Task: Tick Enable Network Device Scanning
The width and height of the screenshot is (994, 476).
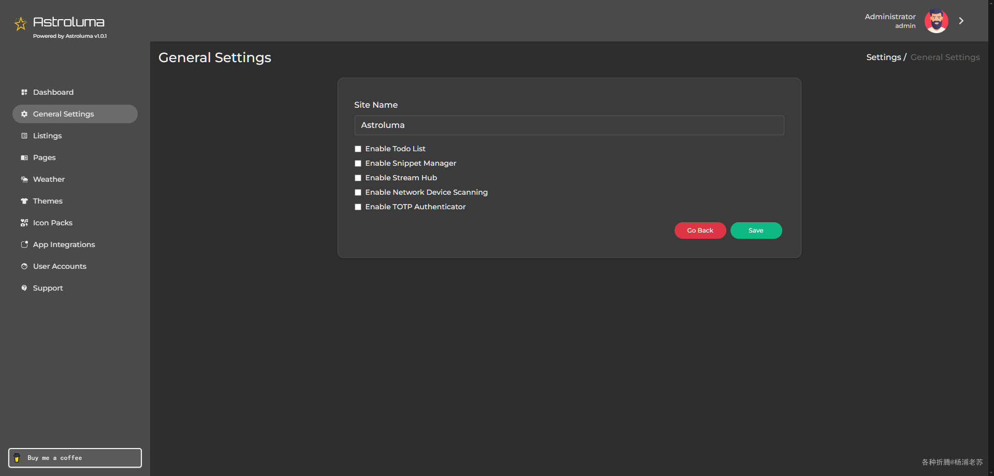Action: point(358,192)
